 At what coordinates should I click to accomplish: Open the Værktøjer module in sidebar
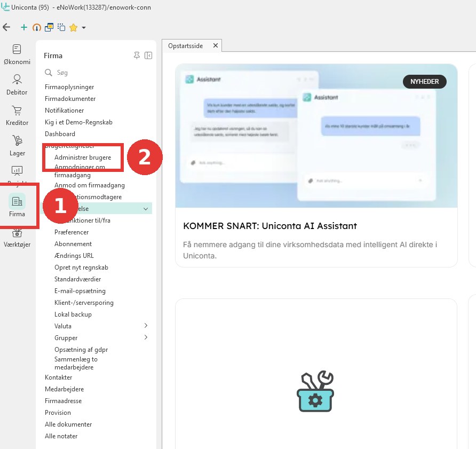point(17,239)
